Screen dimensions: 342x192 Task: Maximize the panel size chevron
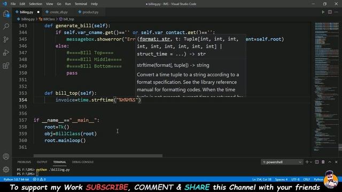coord(330,162)
